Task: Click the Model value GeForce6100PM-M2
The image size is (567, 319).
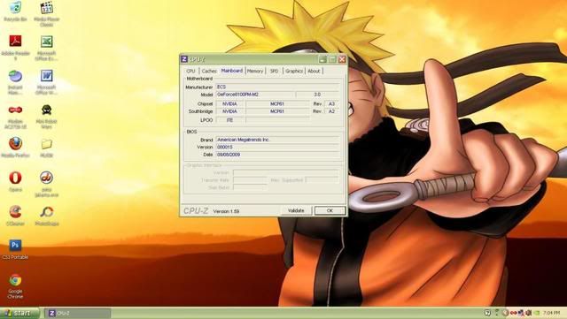Action: (255, 95)
